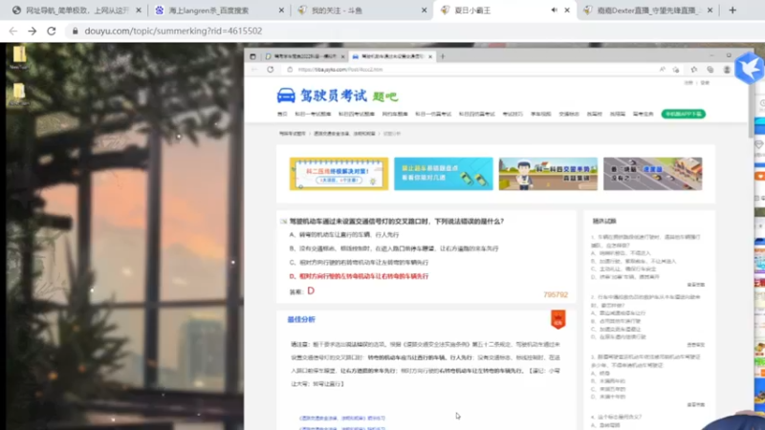This screenshot has width=765, height=430.
Task: Close the 夏日小霸王 tab
Action: click(567, 10)
